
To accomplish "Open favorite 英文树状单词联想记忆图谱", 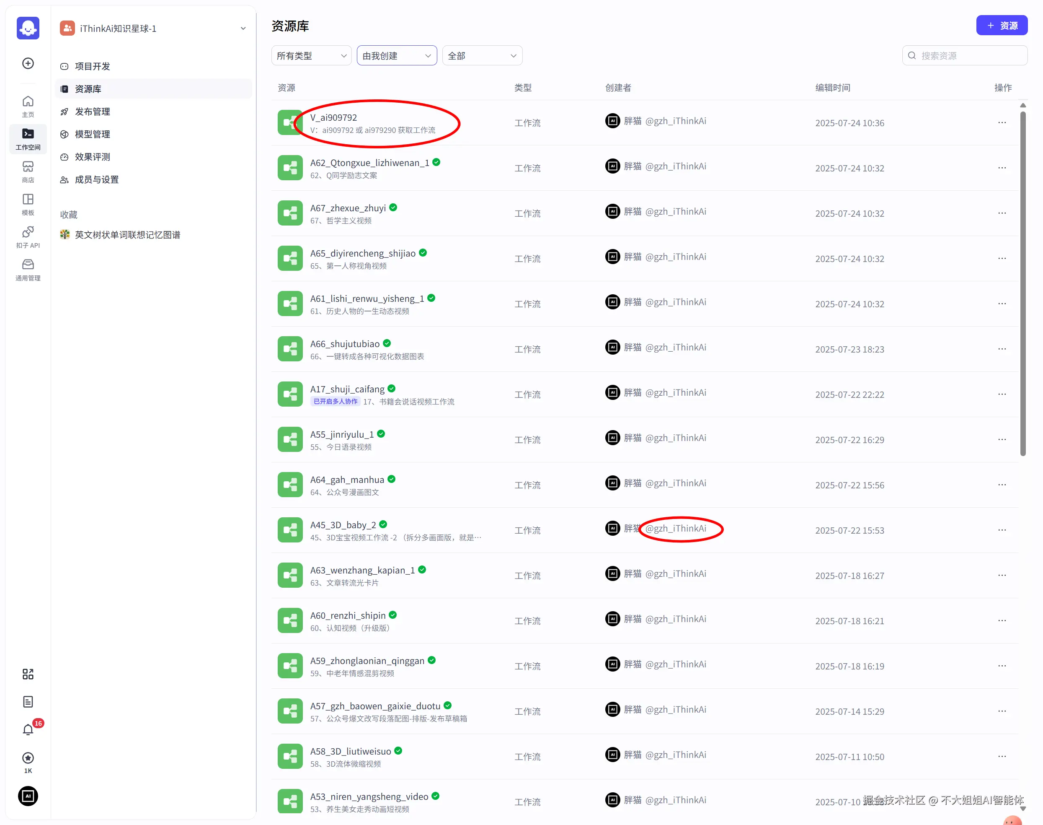I will pyautogui.click(x=127, y=235).
